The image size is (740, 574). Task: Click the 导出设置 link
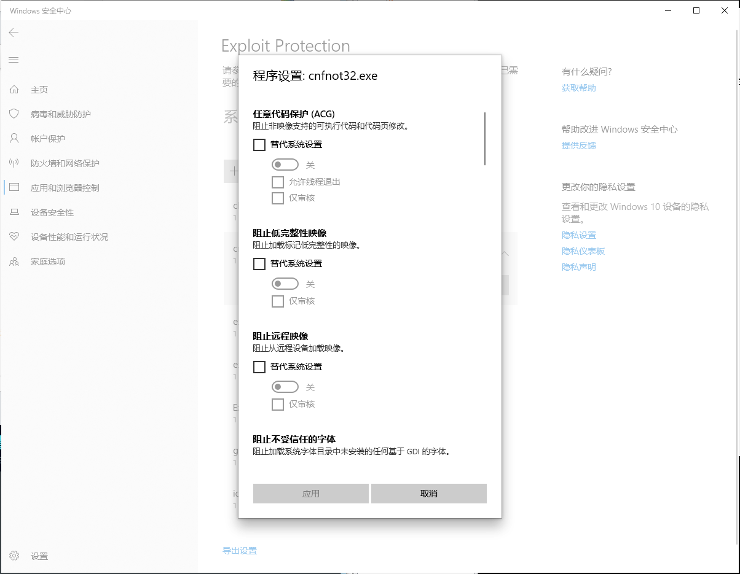coord(240,551)
